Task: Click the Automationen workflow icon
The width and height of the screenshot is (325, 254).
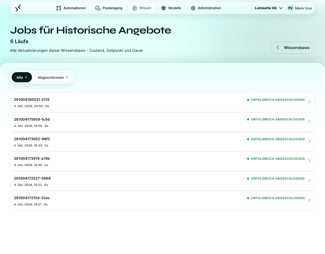Action: coord(59,8)
